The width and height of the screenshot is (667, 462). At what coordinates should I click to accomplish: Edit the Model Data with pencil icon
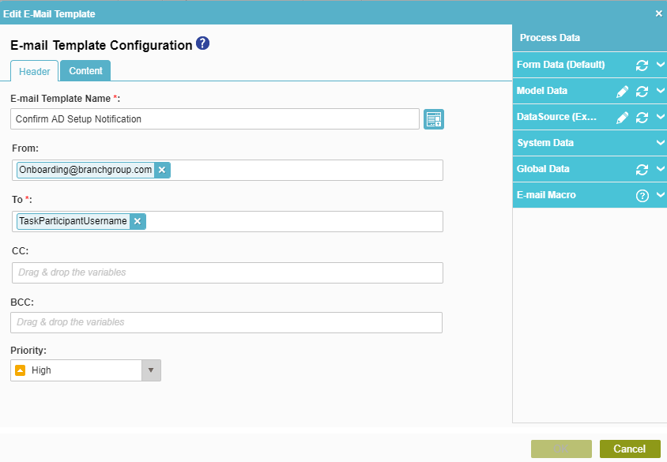[x=622, y=92]
